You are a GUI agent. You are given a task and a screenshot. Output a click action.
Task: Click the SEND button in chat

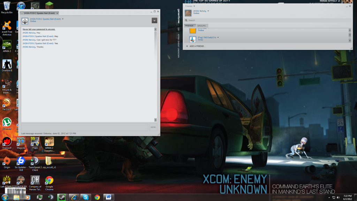[x=153, y=127]
